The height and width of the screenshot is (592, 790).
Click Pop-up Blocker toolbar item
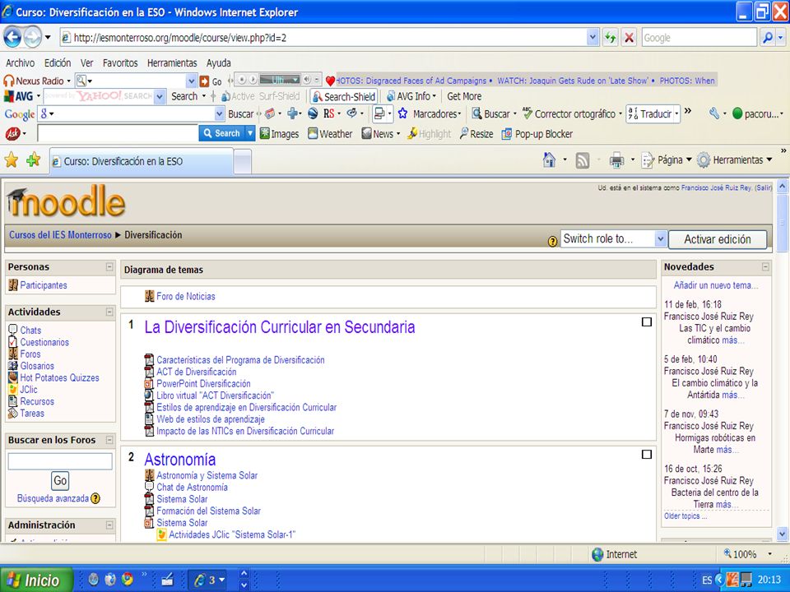click(537, 134)
